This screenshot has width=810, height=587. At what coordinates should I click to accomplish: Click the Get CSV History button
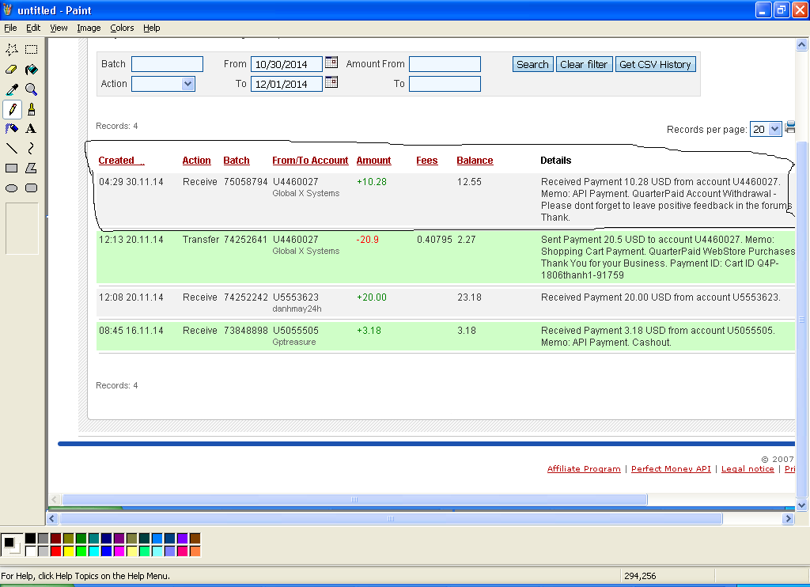(x=655, y=65)
